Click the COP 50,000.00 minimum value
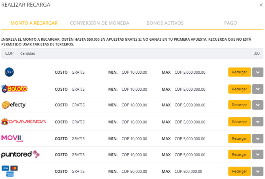The height and width of the screenshot is (179, 265). click(134, 171)
